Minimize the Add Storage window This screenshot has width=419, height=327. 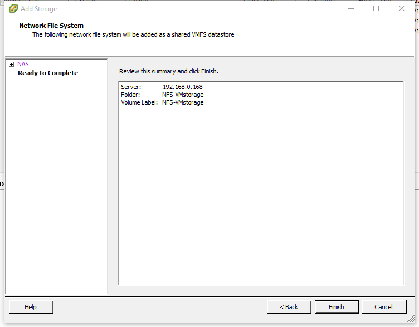point(351,8)
